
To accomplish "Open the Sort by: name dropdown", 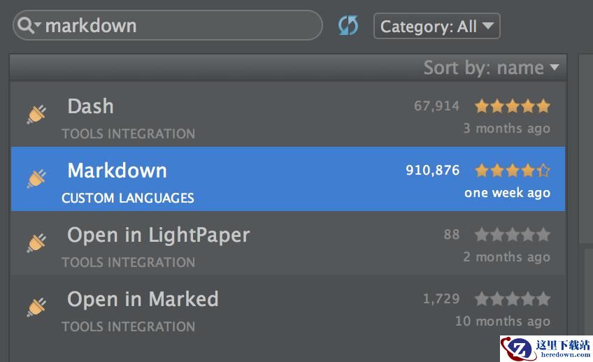I will pyautogui.click(x=491, y=68).
